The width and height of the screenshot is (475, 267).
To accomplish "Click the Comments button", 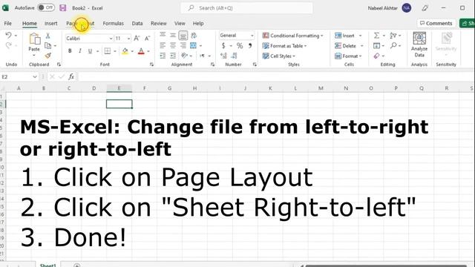I will point(436,23).
